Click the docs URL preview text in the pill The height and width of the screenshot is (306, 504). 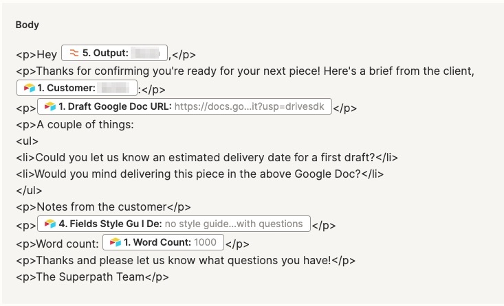pos(250,106)
